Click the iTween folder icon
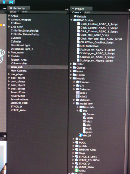Screen dimensions: 130x174 point(74,75)
